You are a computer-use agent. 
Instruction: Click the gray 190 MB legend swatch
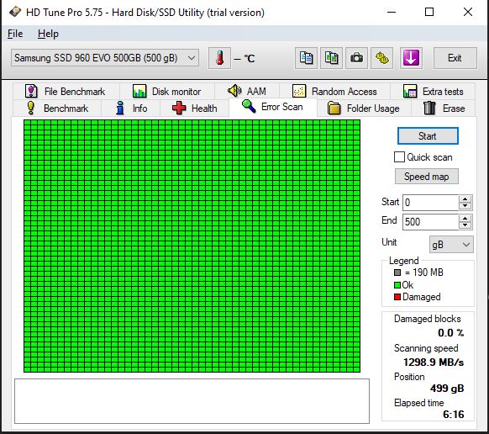point(397,273)
